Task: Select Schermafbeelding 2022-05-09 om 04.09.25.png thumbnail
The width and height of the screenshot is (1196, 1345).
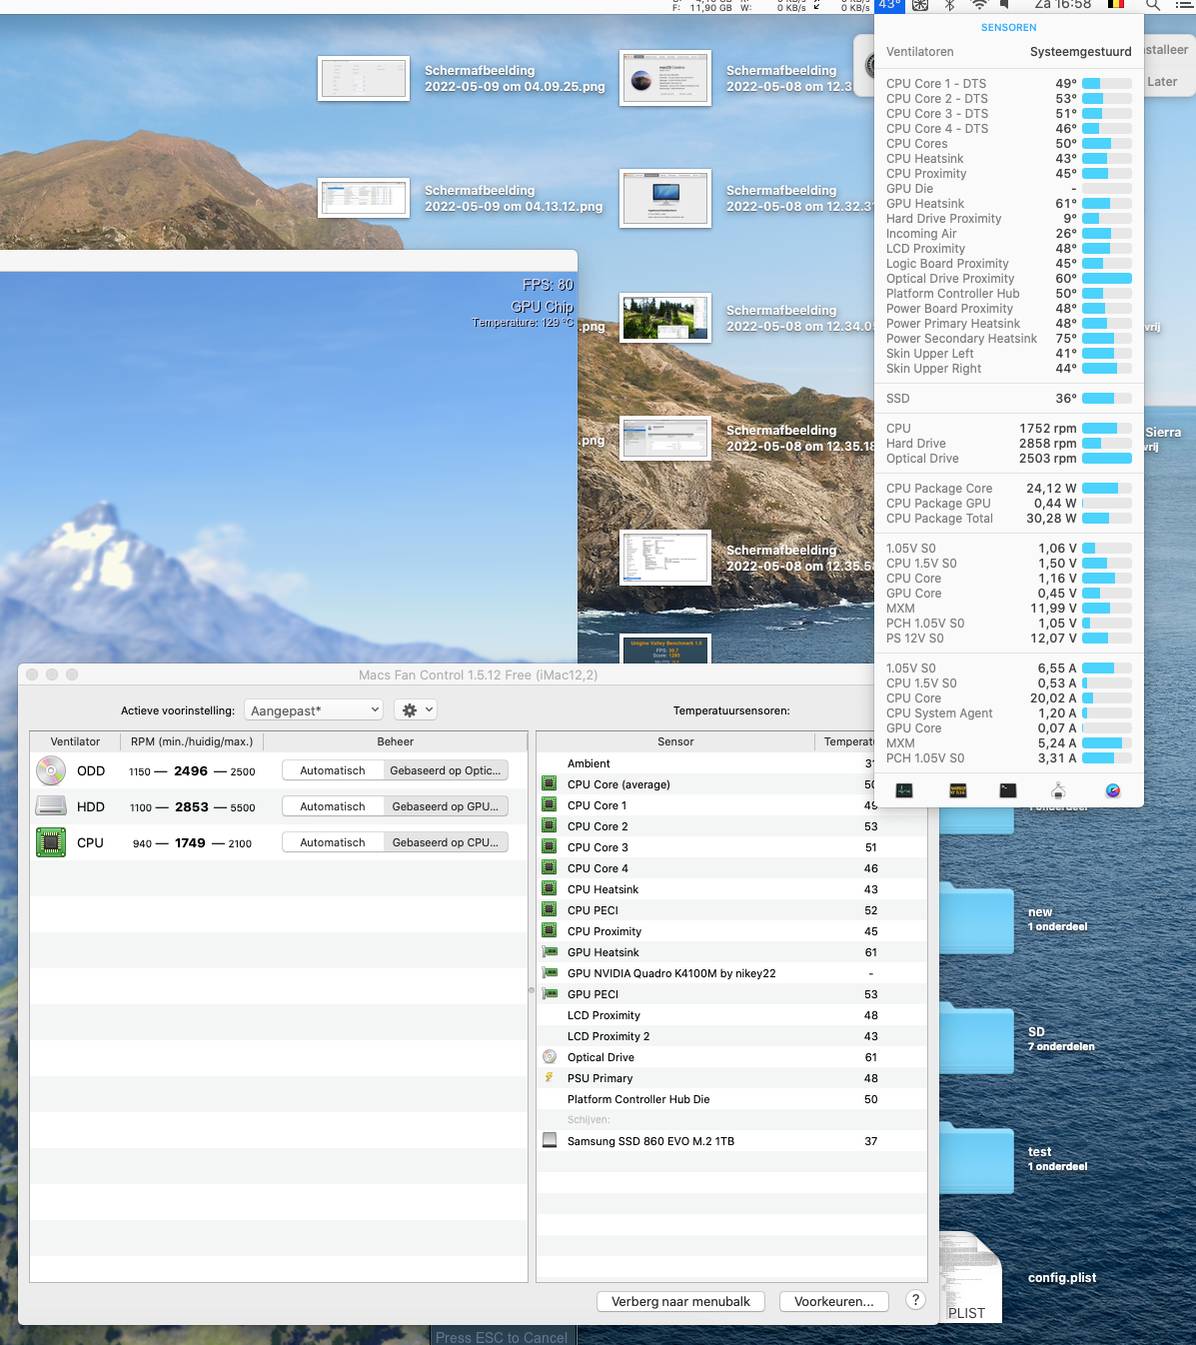Action: coord(364,78)
